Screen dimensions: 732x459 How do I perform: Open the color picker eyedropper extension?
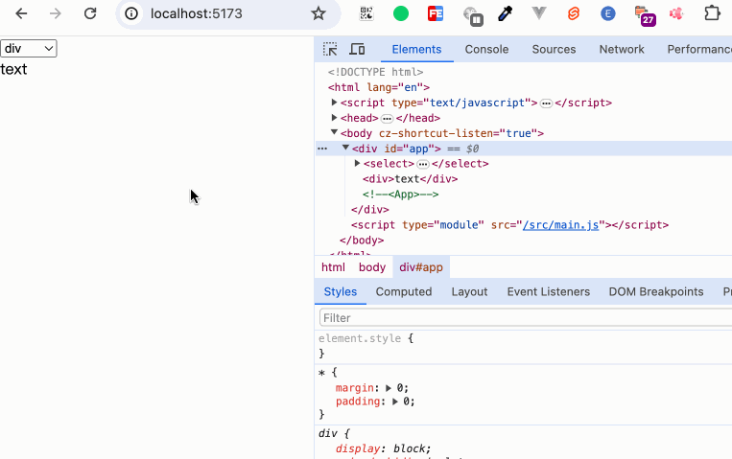pos(506,13)
